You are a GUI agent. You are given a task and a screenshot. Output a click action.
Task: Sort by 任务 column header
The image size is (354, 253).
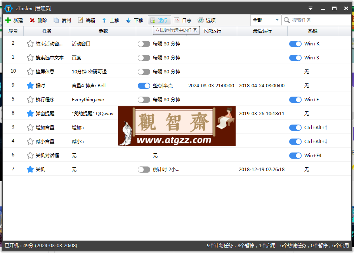point(47,31)
